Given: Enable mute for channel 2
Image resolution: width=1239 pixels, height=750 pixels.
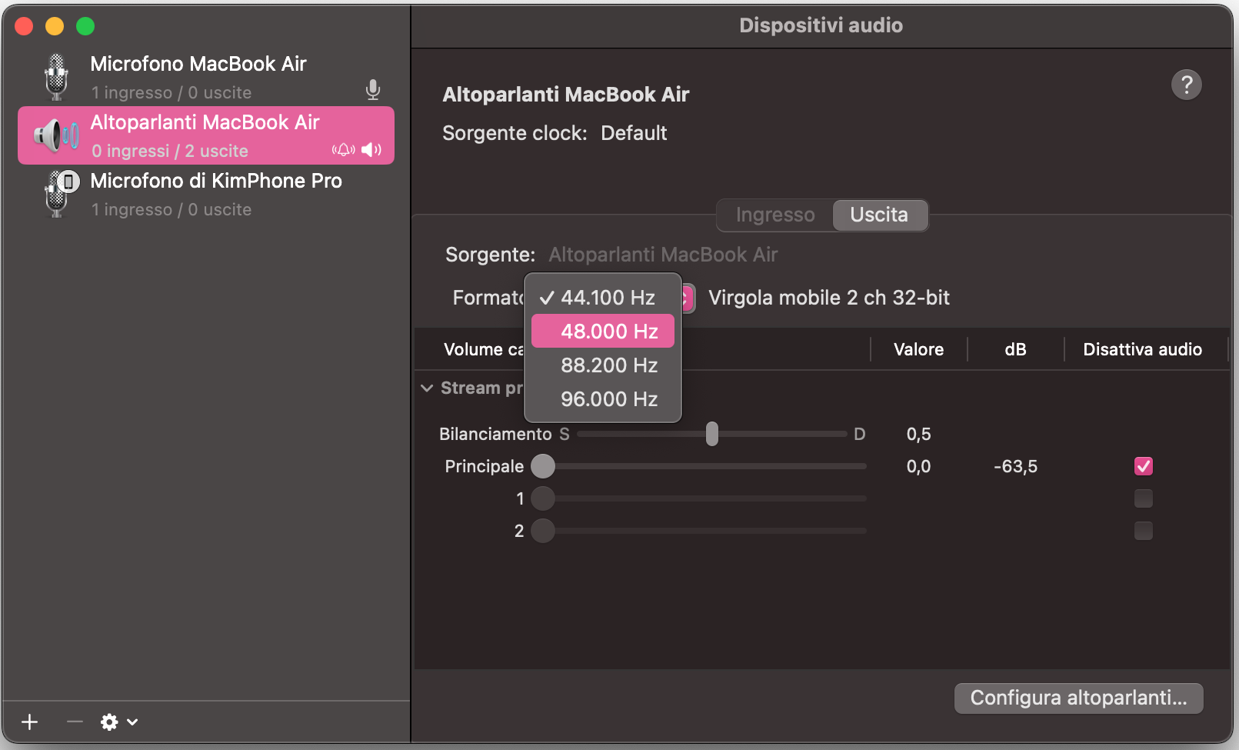Looking at the screenshot, I should (x=1143, y=531).
